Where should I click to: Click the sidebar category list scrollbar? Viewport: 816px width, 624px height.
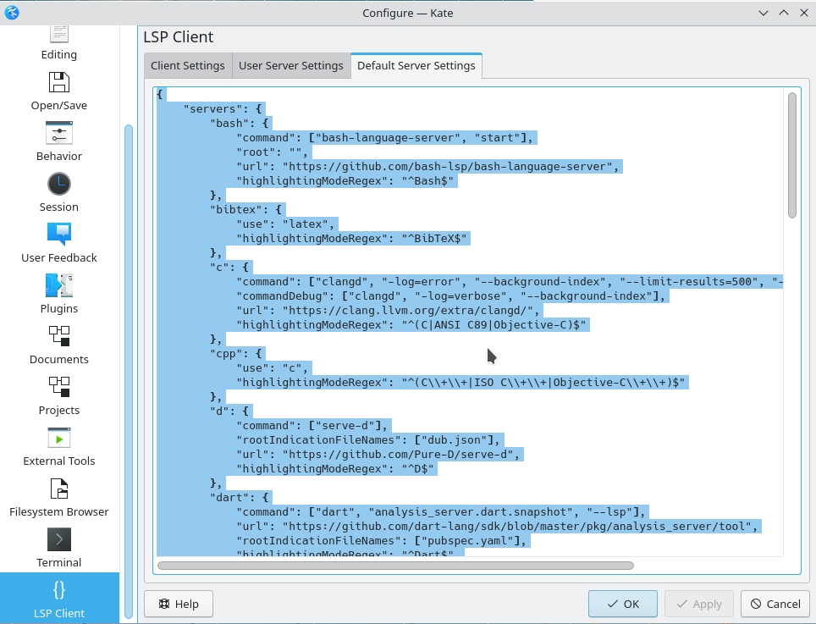point(129,372)
